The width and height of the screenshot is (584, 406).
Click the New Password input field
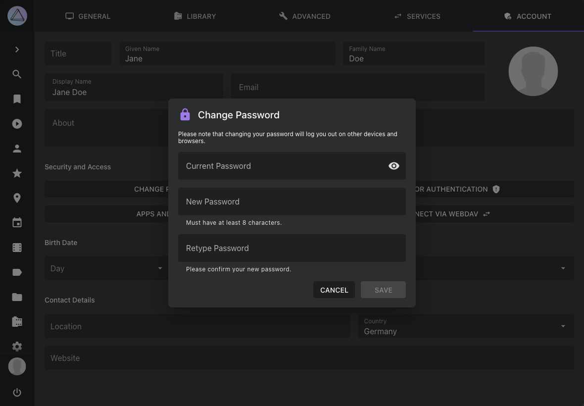pos(292,202)
